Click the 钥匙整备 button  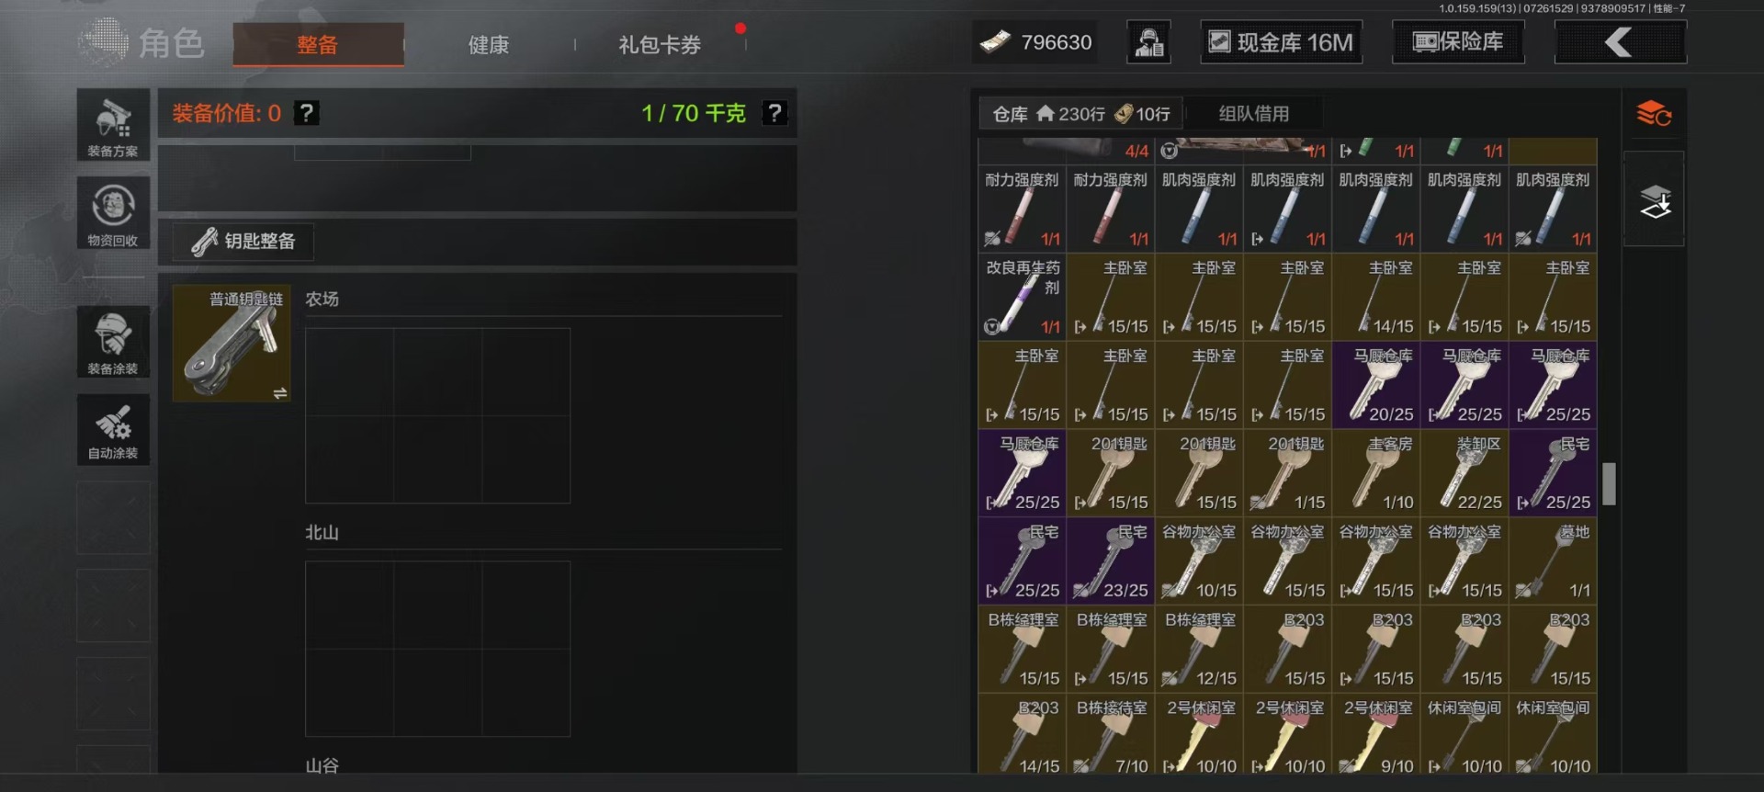(243, 241)
